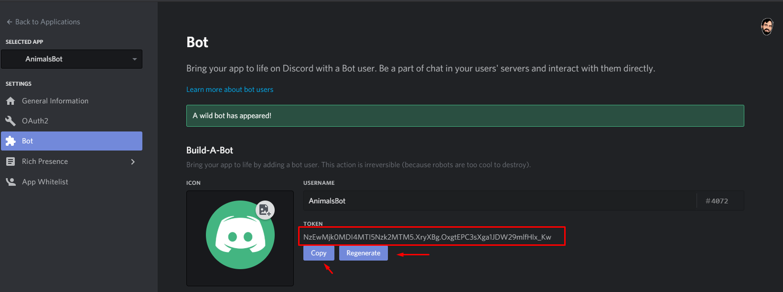This screenshot has height=292, width=783.
Task: Select the Bot settings page
Action: 72,141
